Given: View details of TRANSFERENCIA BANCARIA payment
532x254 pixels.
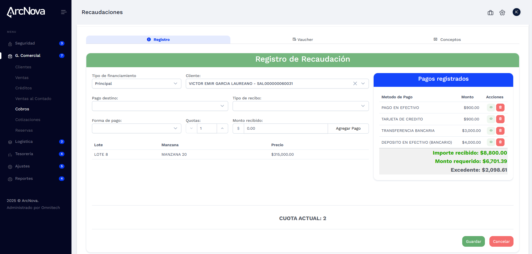Looking at the screenshot, I should click(491, 131).
